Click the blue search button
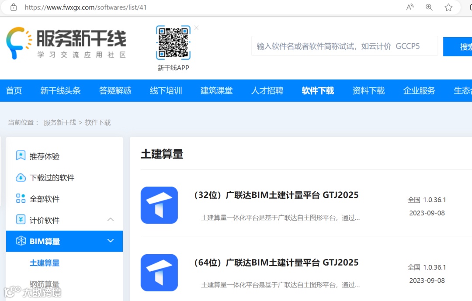Viewport: 472px width, 301px height. point(458,47)
